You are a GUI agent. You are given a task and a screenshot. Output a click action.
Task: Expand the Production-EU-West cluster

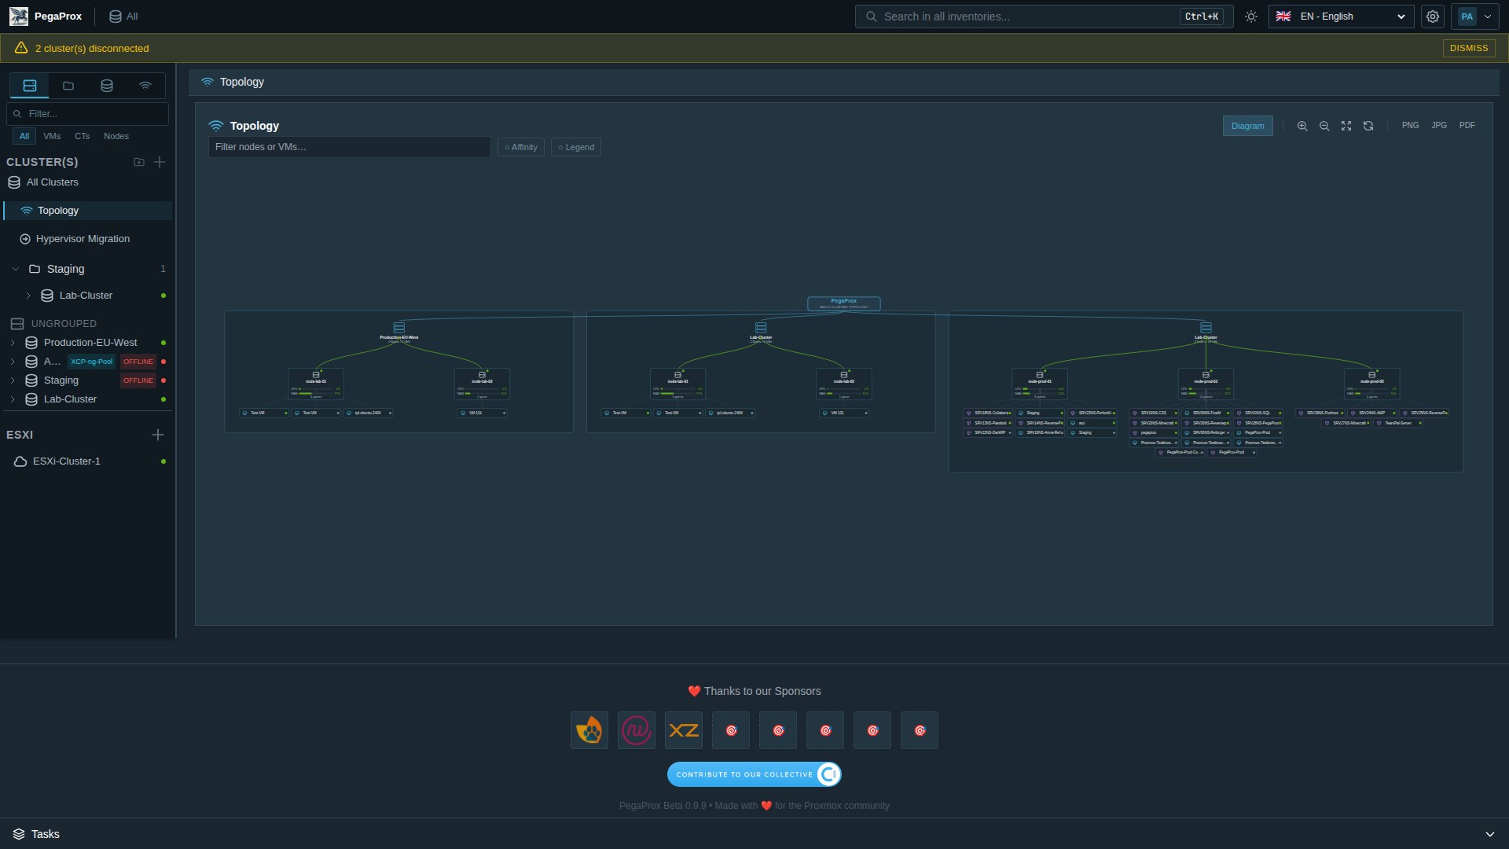pos(13,343)
